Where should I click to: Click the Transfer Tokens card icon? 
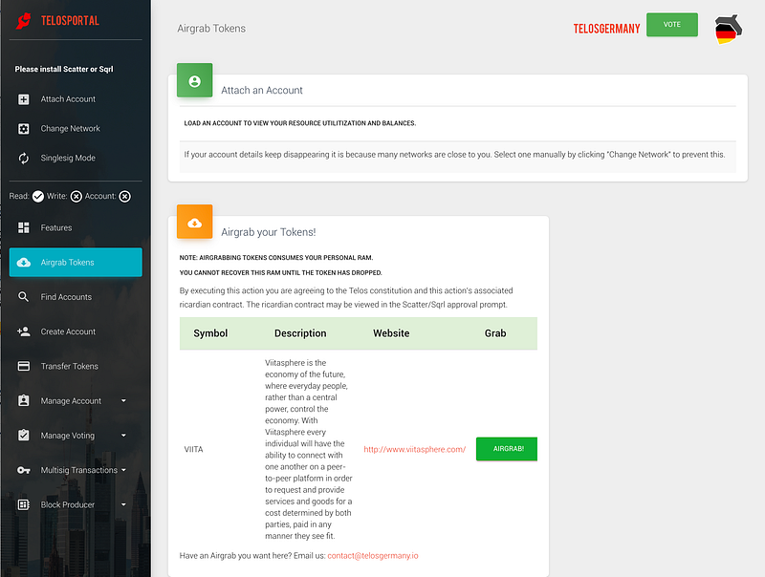tap(23, 366)
